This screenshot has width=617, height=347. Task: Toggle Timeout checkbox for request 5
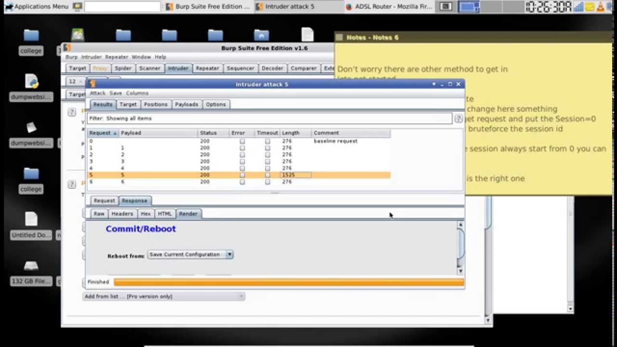click(268, 175)
